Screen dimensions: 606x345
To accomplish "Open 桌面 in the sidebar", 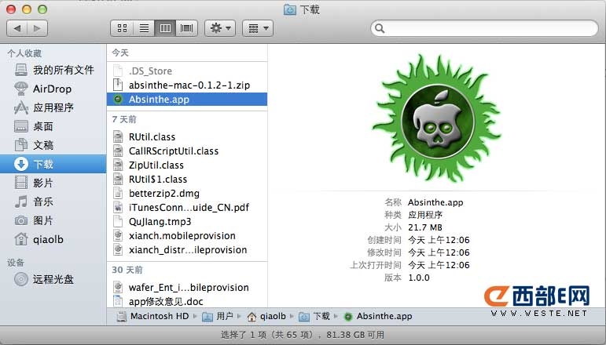I will (x=53, y=126).
